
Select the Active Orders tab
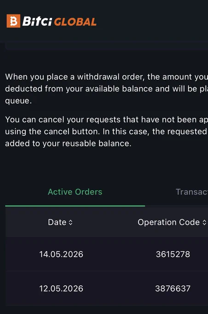tap(75, 192)
